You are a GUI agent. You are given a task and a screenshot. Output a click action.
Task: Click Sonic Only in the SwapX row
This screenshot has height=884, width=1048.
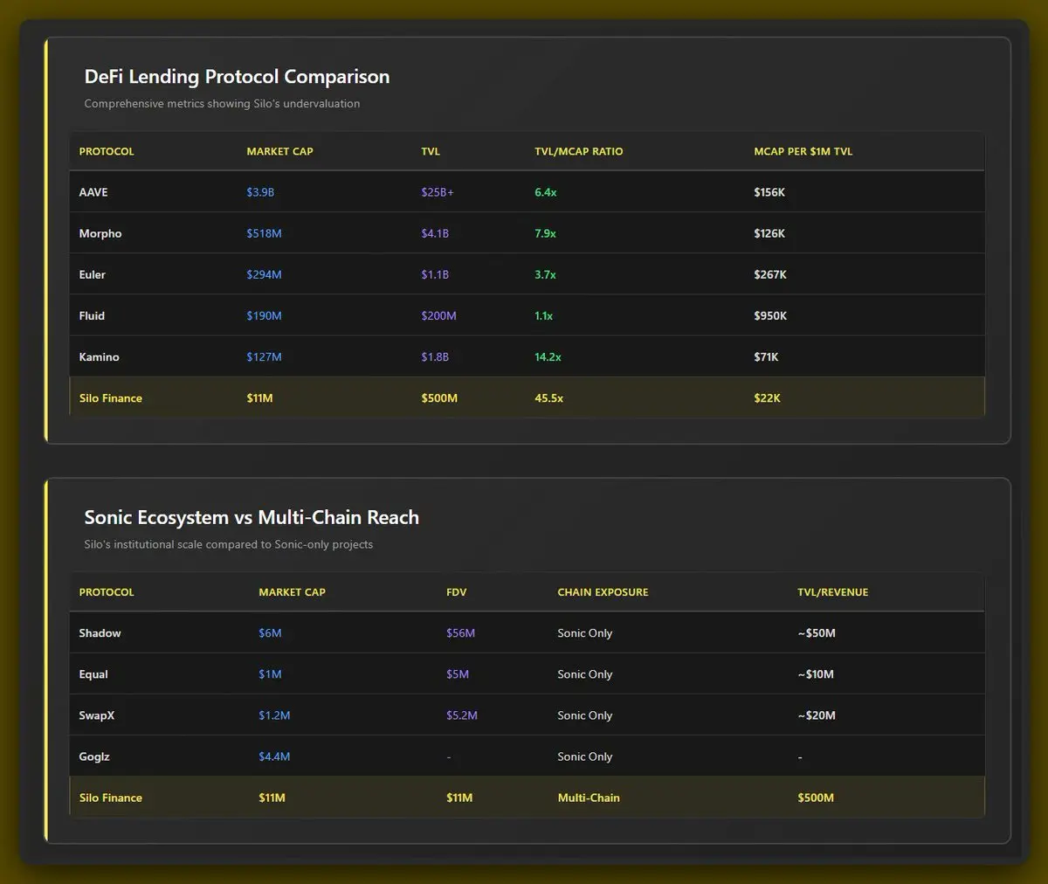pos(585,715)
